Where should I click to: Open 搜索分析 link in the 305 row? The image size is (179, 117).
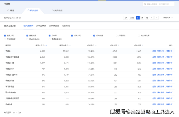click(161, 98)
